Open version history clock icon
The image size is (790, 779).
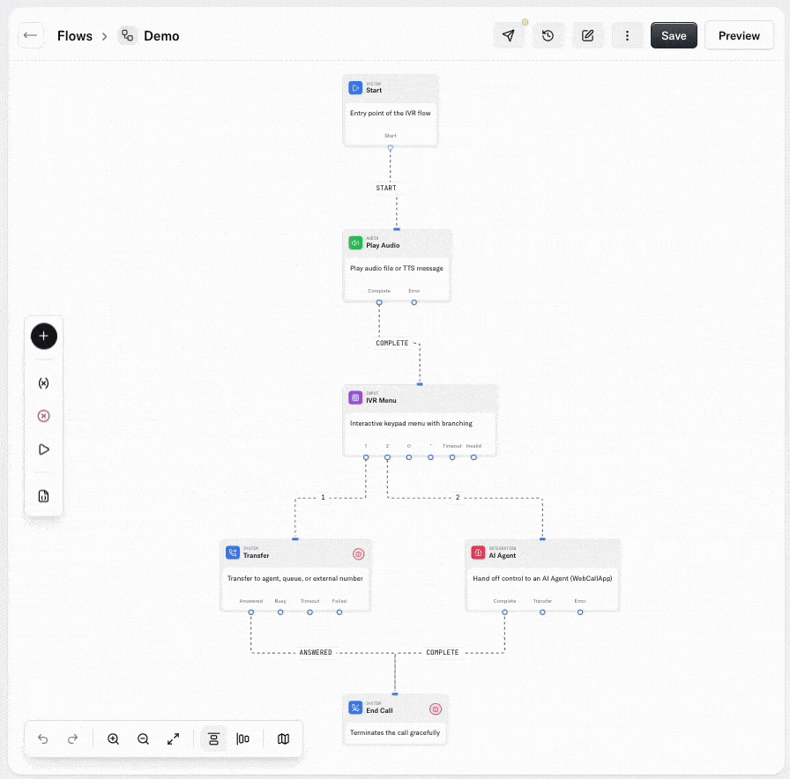coord(548,35)
